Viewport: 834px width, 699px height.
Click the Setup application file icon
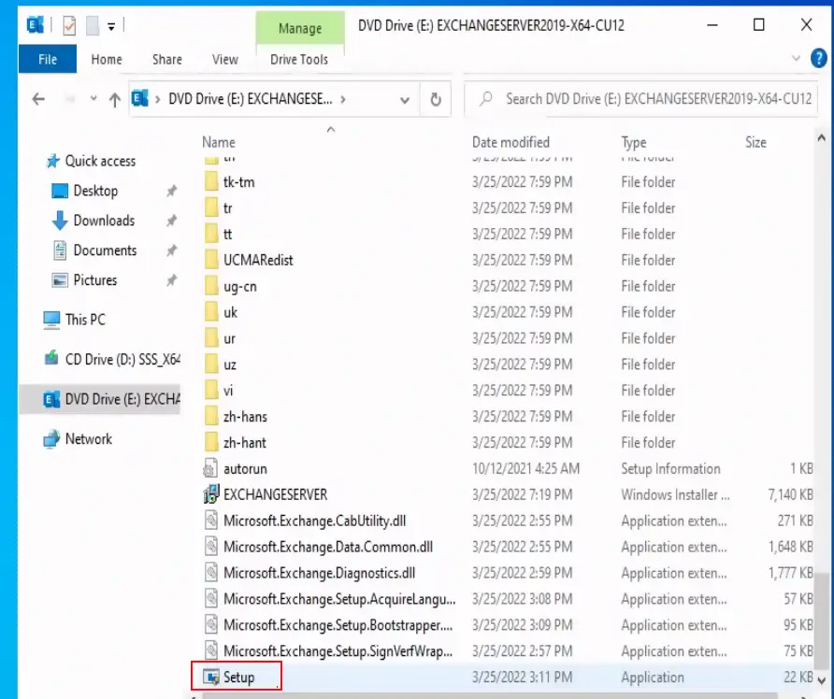[211, 678]
